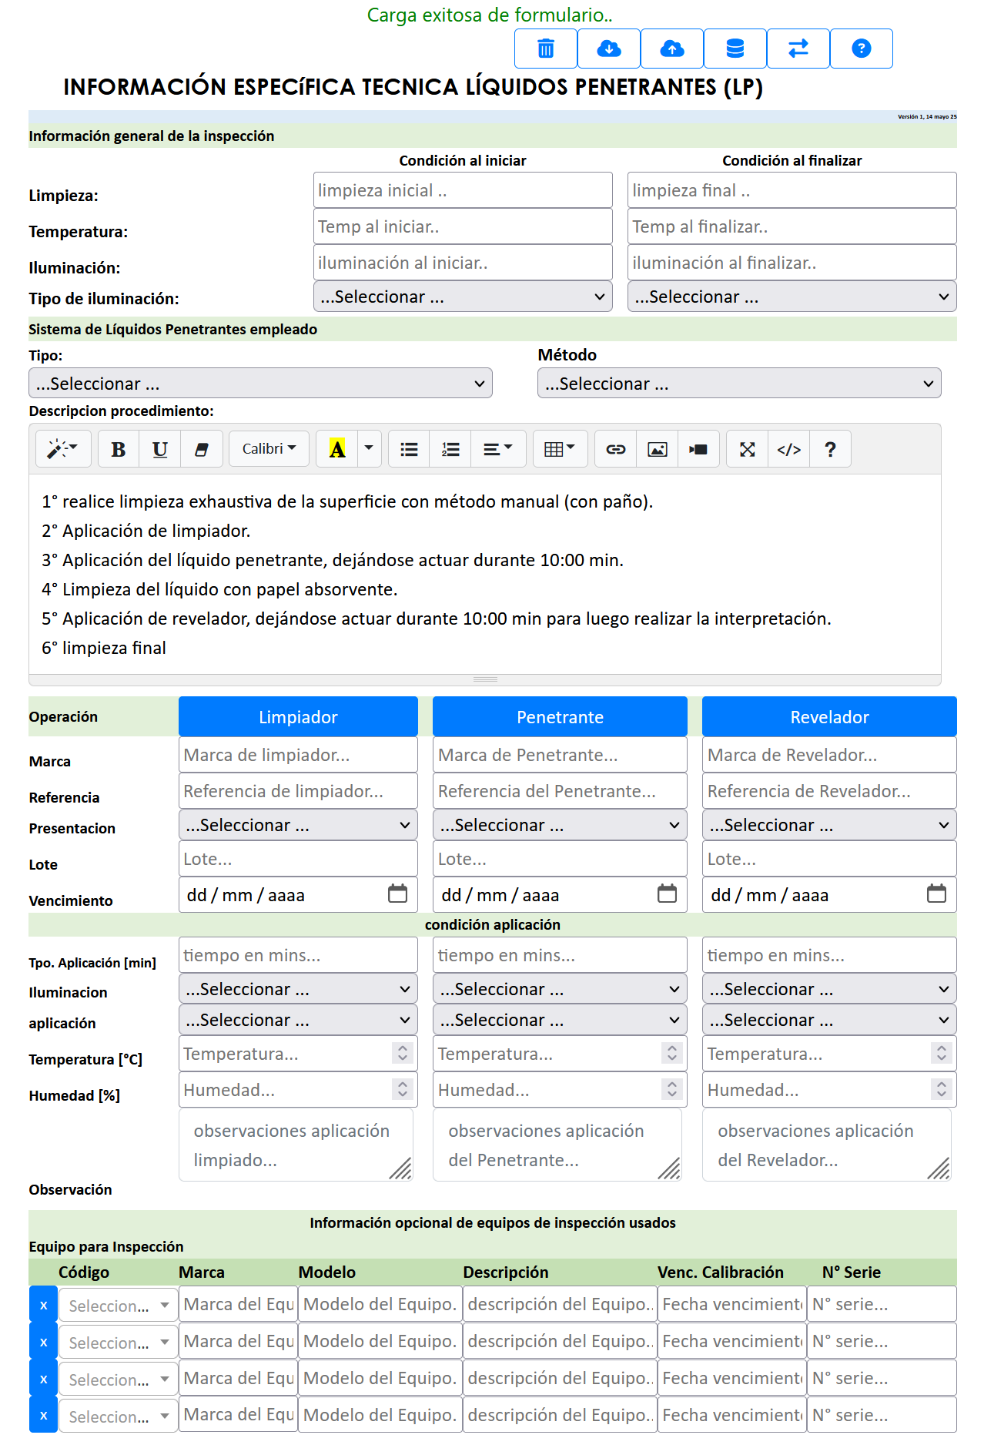The width and height of the screenshot is (984, 1455).
Task: Select the Penetrante column header
Action: (x=560, y=717)
